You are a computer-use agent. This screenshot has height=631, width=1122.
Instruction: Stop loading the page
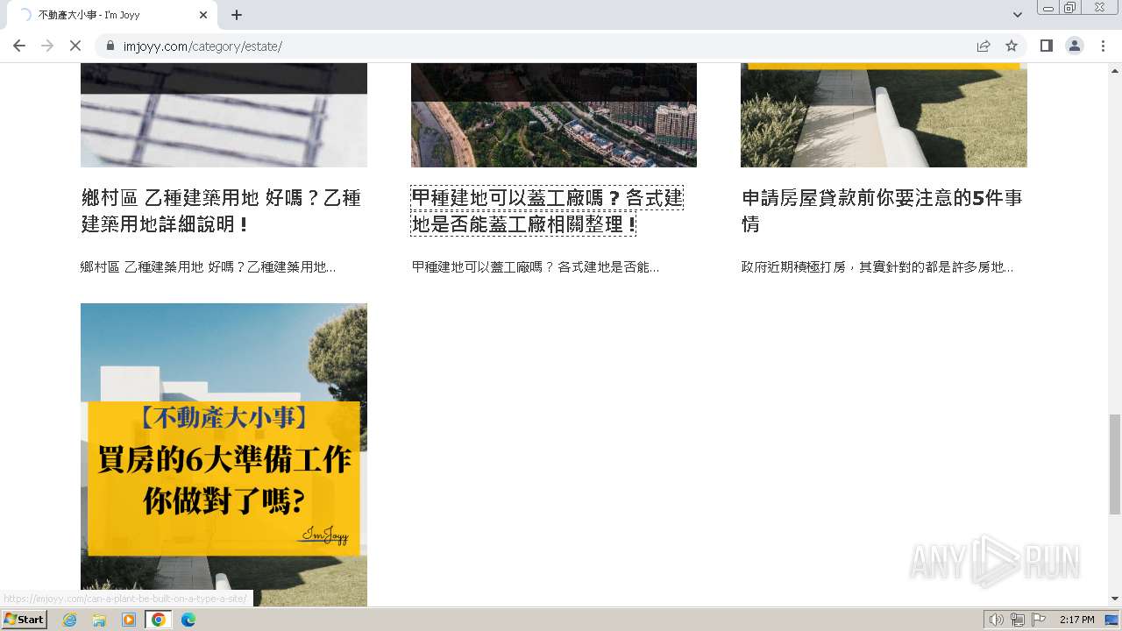click(x=75, y=46)
